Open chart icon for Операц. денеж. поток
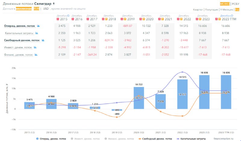This screenshot has width=241, height=141. [x=39, y=26]
